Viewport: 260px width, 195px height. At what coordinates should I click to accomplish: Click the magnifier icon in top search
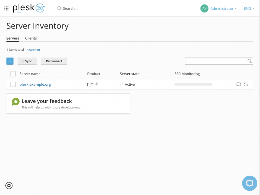[x=59, y=8]
